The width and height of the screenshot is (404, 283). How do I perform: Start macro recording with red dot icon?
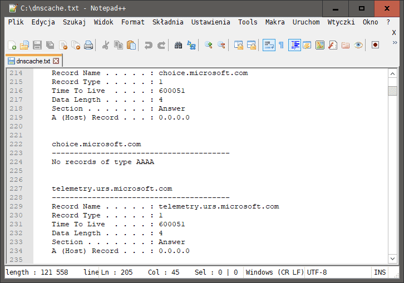click(376, 45)
